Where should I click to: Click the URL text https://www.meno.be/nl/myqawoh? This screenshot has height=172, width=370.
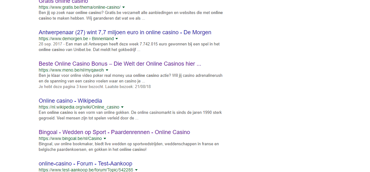71,70
